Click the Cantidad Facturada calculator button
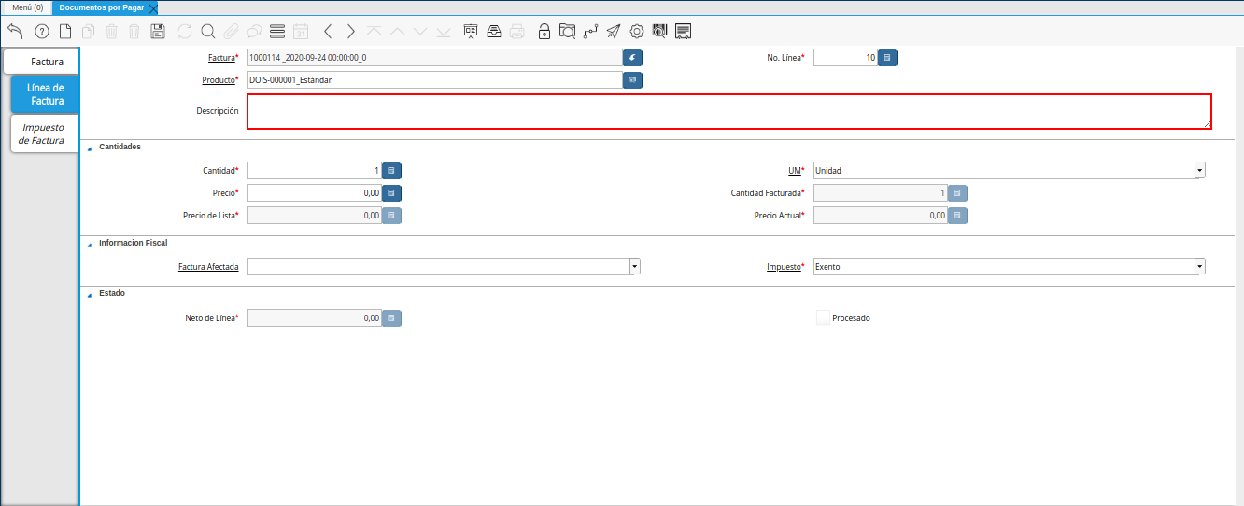Screen dimensions: 1244x506 (x=957, y=192)
